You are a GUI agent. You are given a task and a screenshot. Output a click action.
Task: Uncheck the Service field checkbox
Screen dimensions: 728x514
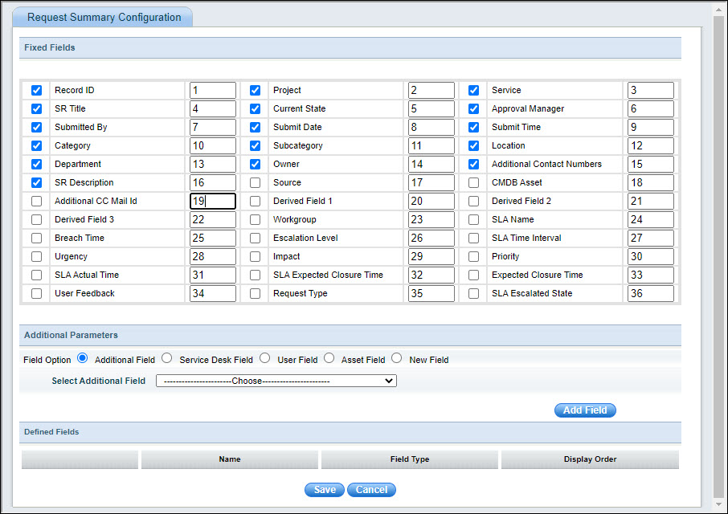point(473,91)
